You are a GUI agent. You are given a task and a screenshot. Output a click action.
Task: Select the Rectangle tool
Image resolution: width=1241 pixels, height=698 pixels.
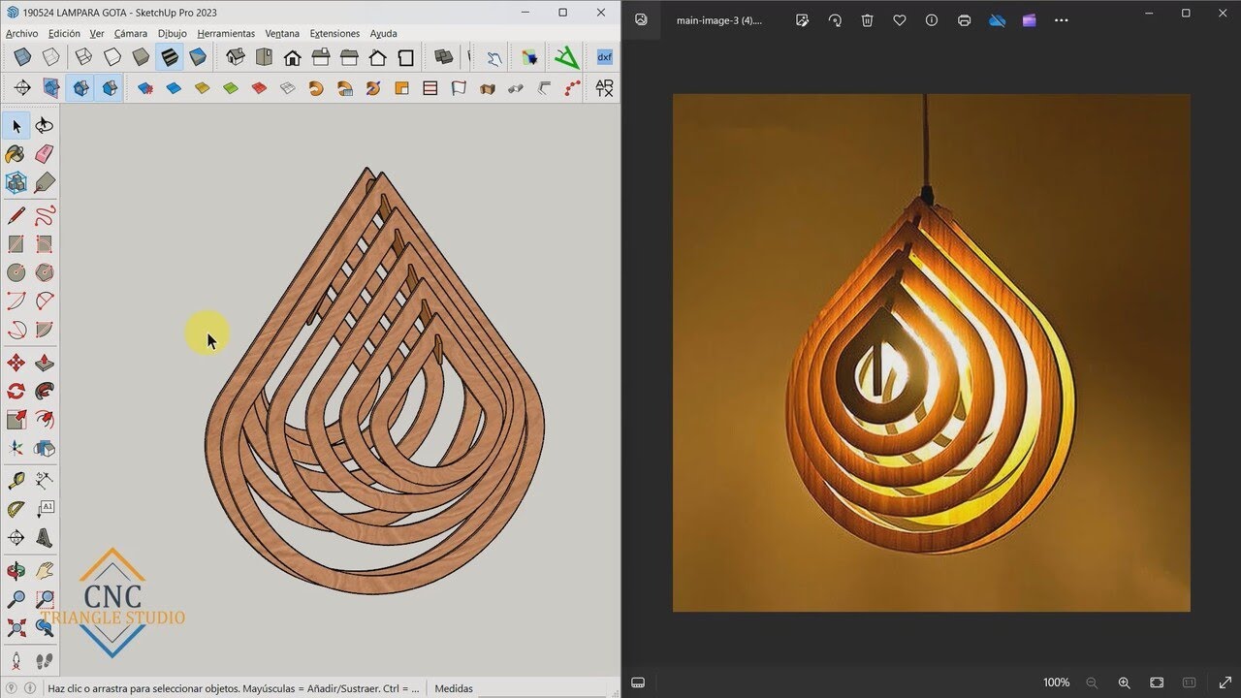(x=16, y=244)
